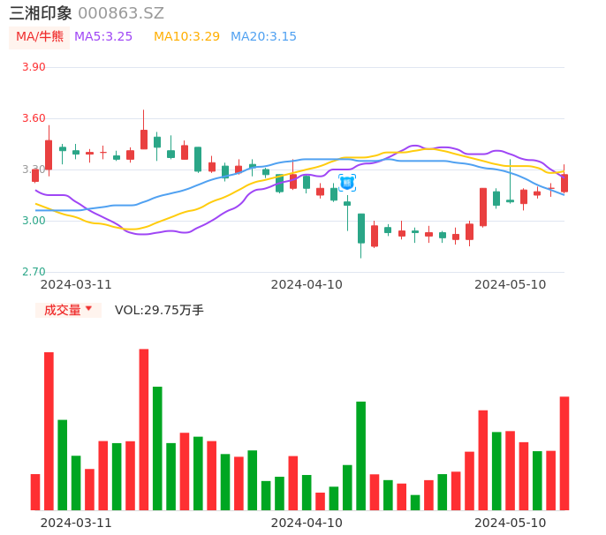
Task: Click the 2024-05-10 date below the volume chart
Action: click(510, 523)
